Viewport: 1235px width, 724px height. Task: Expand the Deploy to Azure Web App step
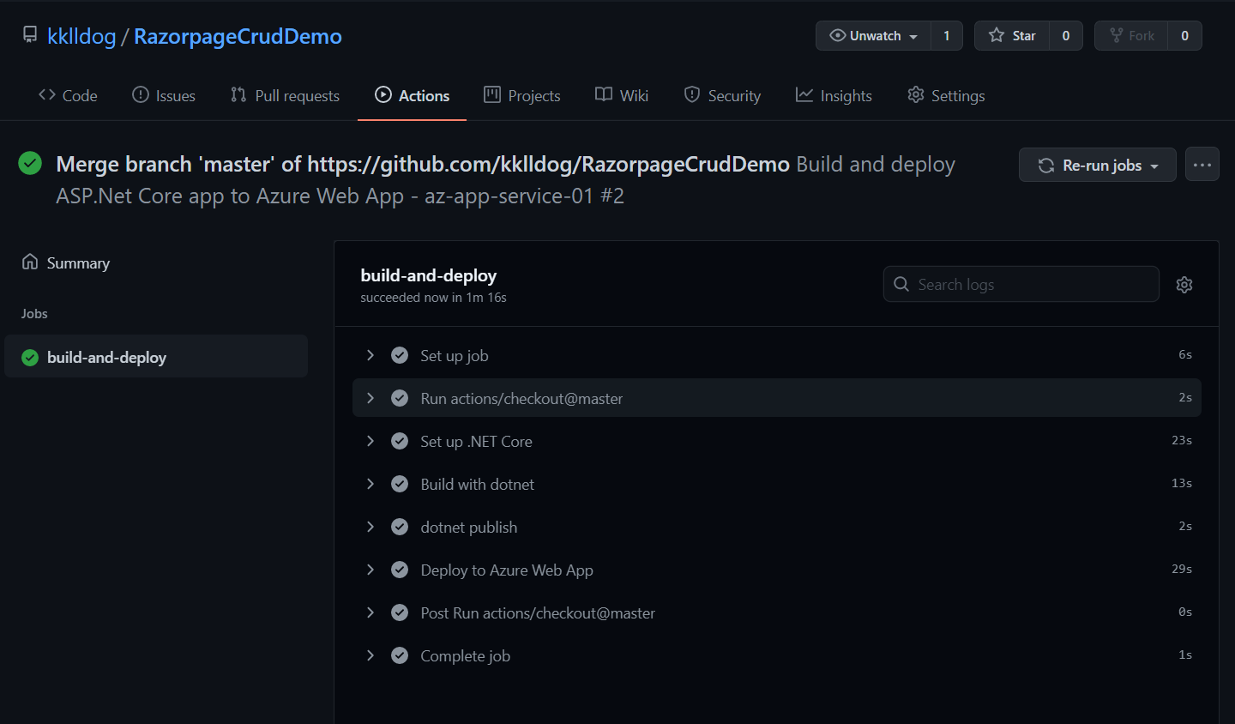pyautogui.click(x=370, y=570)
